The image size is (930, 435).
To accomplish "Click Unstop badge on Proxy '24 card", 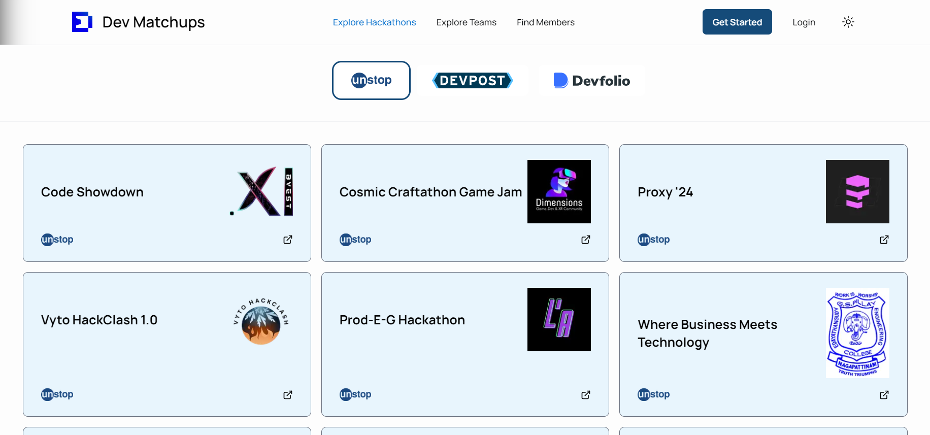I will pyautogui.click(x=653, y=240).
